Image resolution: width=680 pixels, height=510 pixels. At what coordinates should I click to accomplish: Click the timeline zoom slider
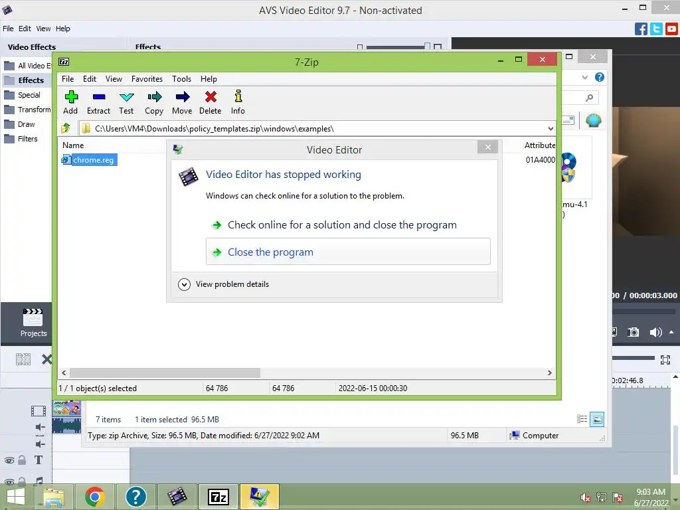click(x=633, y=358)
